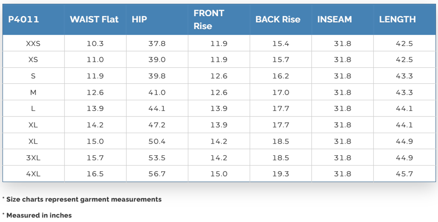Screen dimensions: 438x222
Task: Select the 16.2 back rise cell
Action: [281, 76]
